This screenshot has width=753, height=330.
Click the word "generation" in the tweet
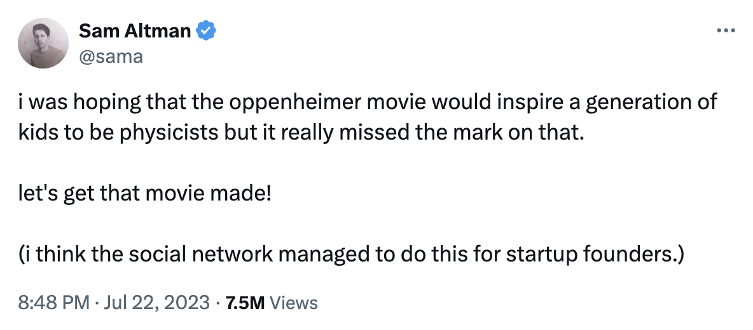click(640, 103)
